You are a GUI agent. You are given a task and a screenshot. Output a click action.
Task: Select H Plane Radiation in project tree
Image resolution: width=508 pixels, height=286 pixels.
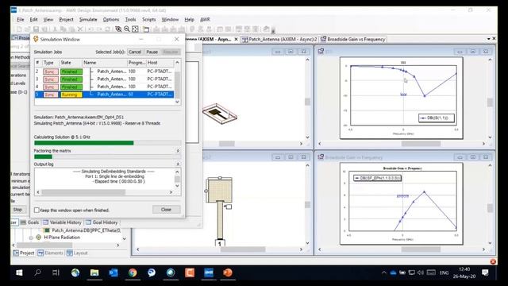point(62,238)
